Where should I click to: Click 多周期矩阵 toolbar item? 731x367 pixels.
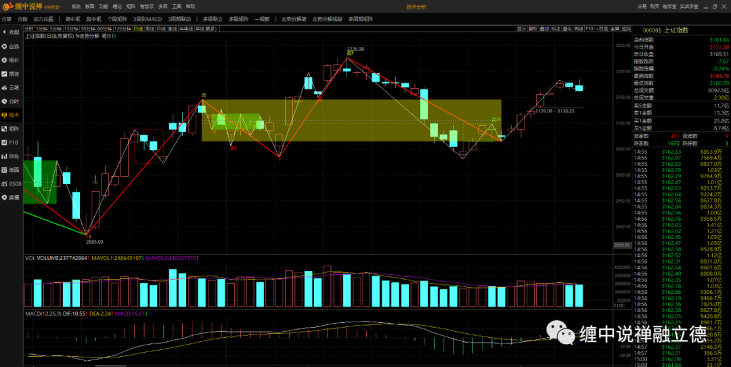[x=360, y=19]
